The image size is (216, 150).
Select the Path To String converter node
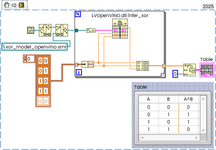(91, 30)
